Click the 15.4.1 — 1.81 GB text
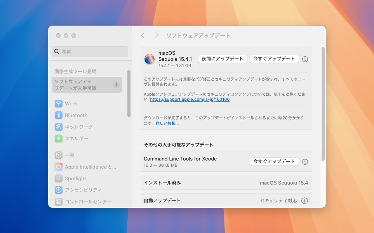 click(x=175, y=66)
